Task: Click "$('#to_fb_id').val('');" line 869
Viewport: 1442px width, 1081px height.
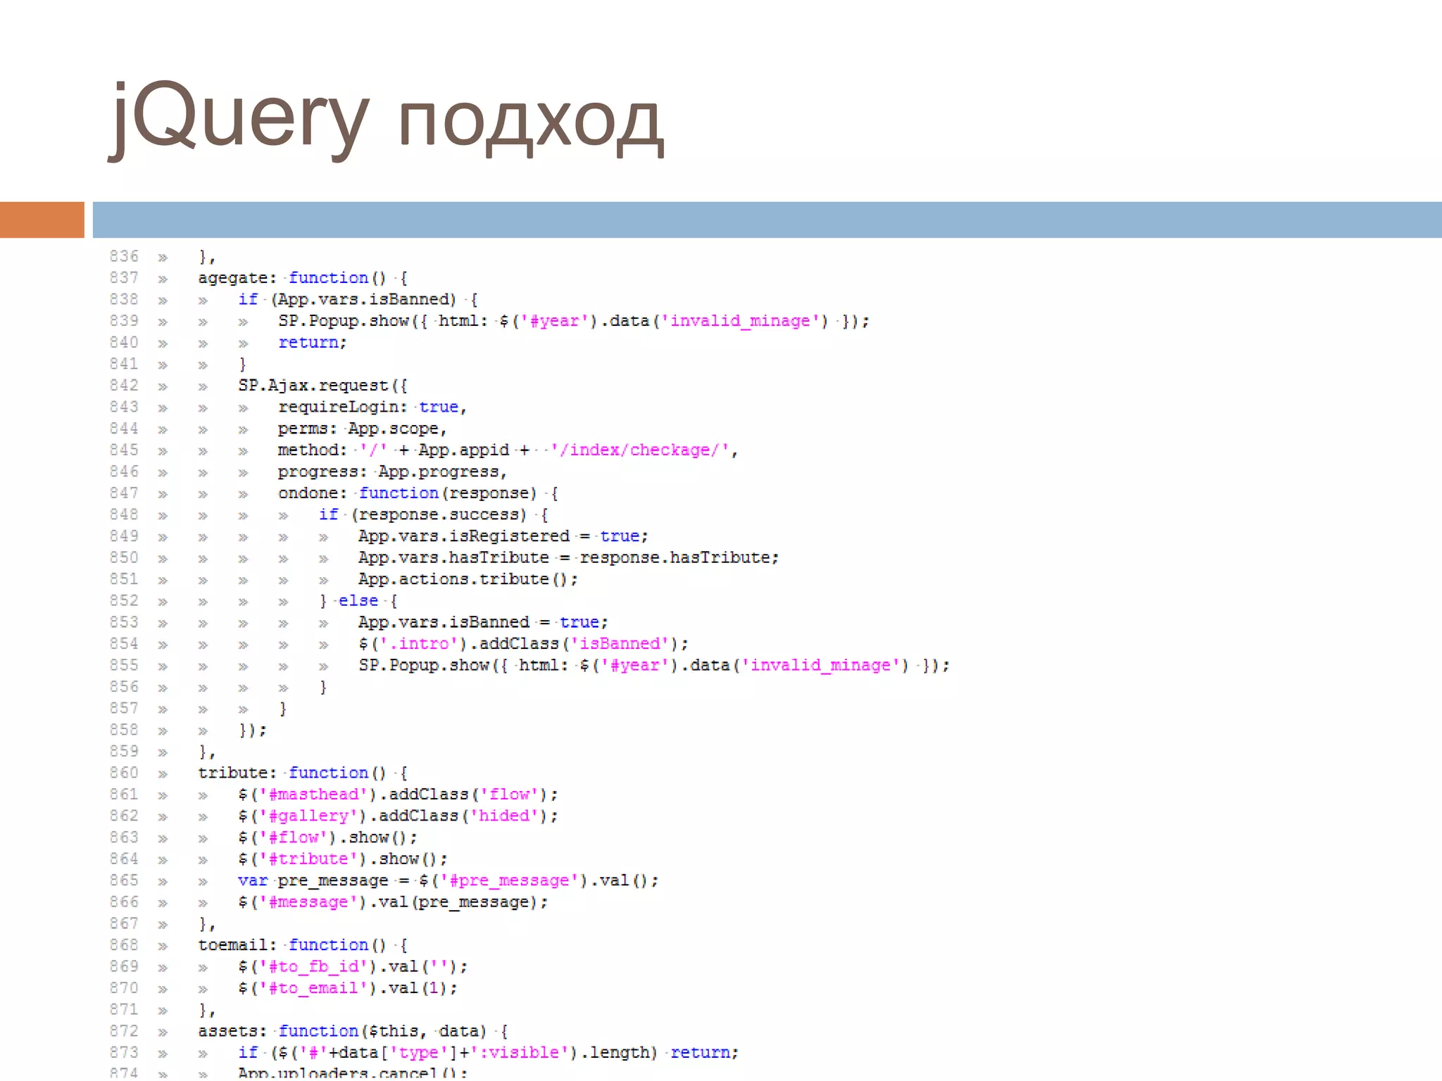Action: [353, 967]
